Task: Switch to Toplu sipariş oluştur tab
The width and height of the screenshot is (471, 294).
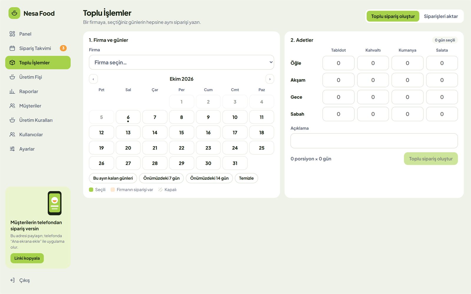Action: tap(393, 16)
